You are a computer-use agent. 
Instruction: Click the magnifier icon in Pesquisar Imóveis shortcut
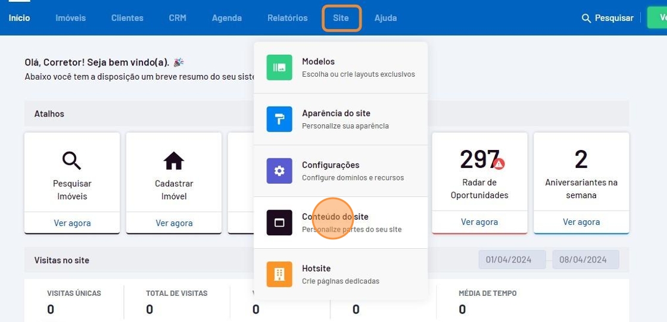pyautogui.click(x=71, y=161)
